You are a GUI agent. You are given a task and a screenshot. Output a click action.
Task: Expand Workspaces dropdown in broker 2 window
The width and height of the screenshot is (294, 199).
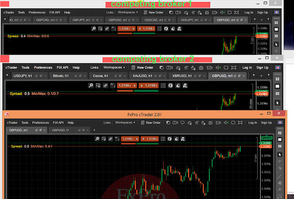tap(114, 67)
